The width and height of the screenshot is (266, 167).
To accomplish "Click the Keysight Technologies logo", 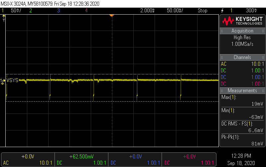I will [242, 21].
